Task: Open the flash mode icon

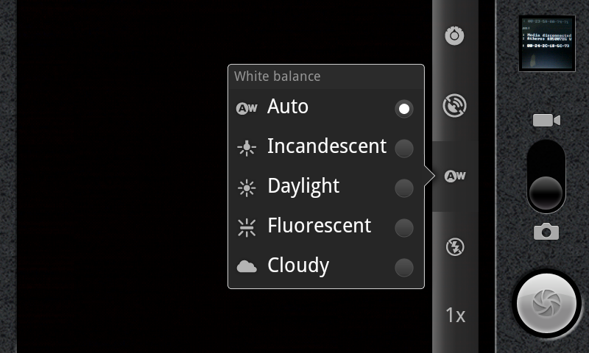Action: (455, 247)
